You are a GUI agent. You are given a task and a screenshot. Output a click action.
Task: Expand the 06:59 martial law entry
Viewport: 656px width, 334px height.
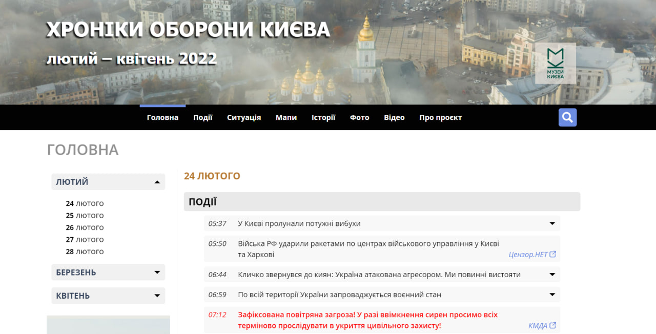click(x=552, y=295)
